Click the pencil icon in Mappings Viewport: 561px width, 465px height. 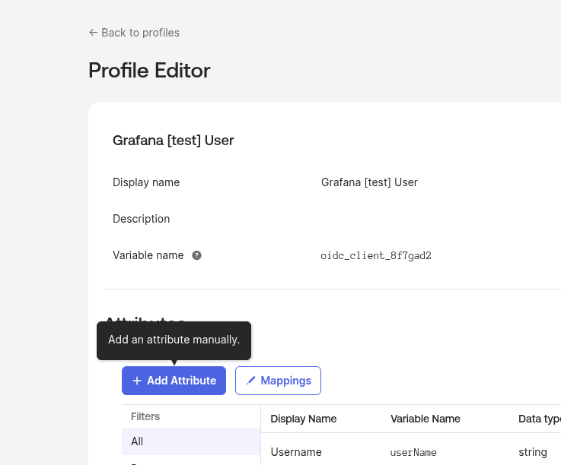[250, 381]
